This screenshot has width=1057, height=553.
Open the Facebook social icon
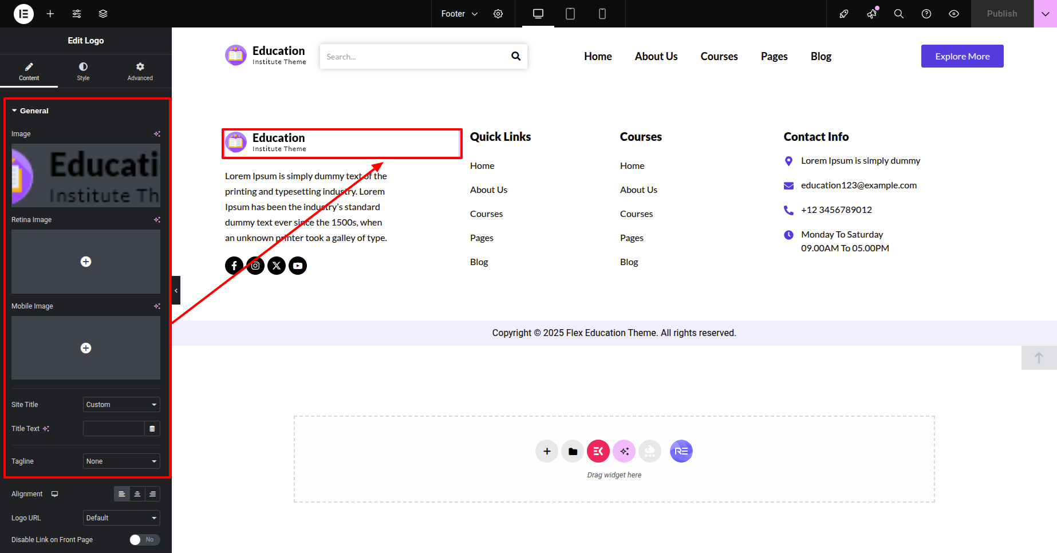234,266
